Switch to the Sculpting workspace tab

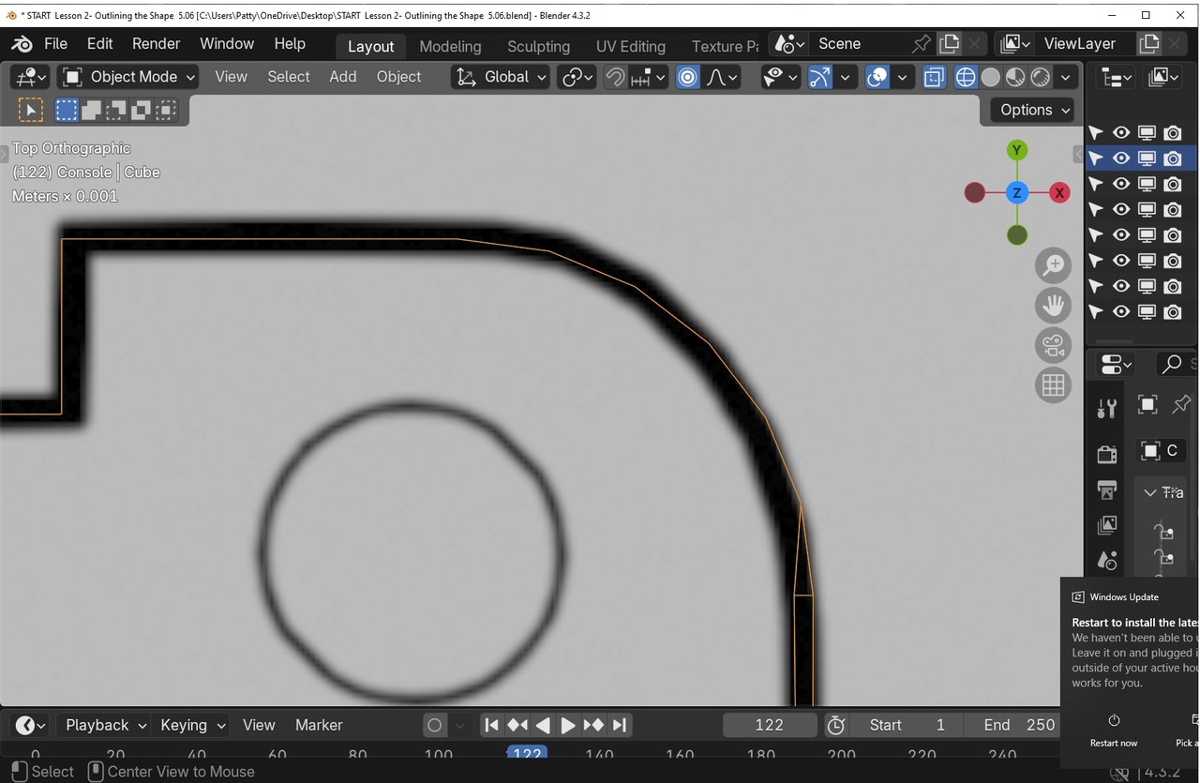click(538, 46)
